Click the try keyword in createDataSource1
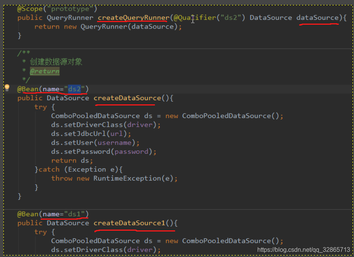354x257 pixels. (x=40, y=232)
